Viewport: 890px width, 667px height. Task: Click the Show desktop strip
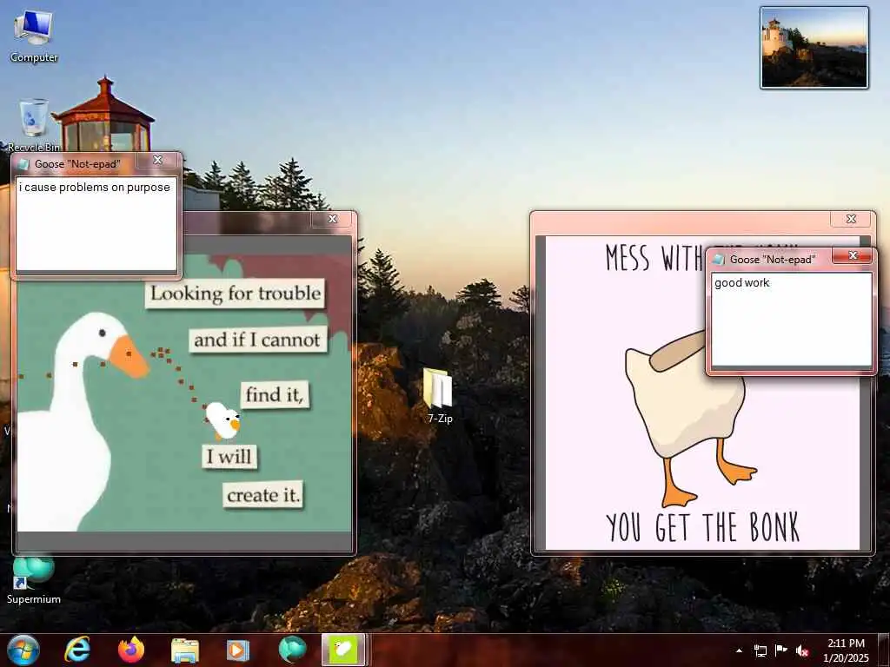(x=884, y=650)
